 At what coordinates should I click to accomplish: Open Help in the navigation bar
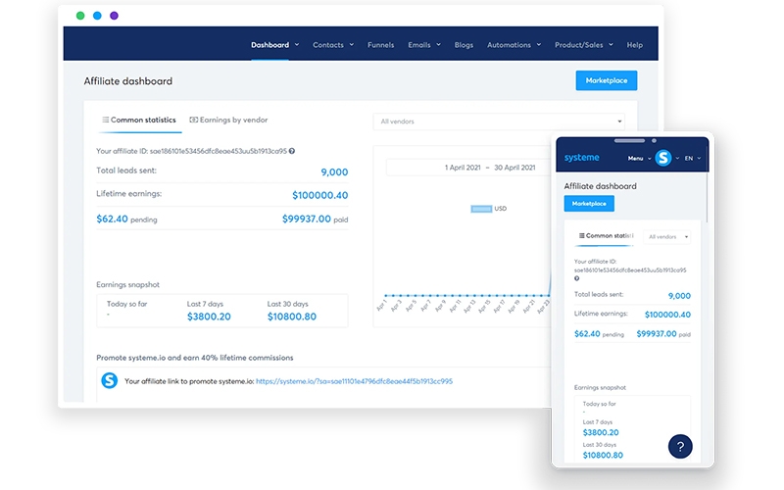tap(634, 45)
